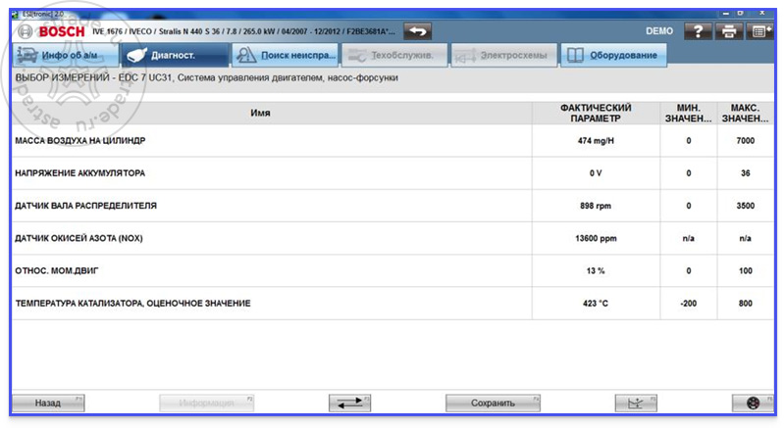The width and height of the screenshot is (784, 428).
Task: Click the round wheel icon button at bottom right
Action: click(x=753, y=404)
